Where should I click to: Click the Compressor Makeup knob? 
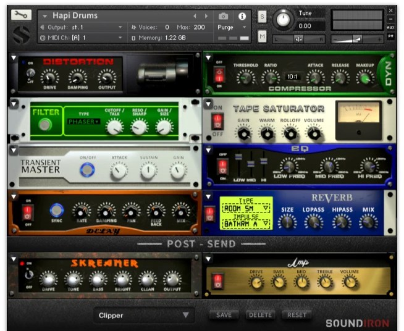(365, 78)
